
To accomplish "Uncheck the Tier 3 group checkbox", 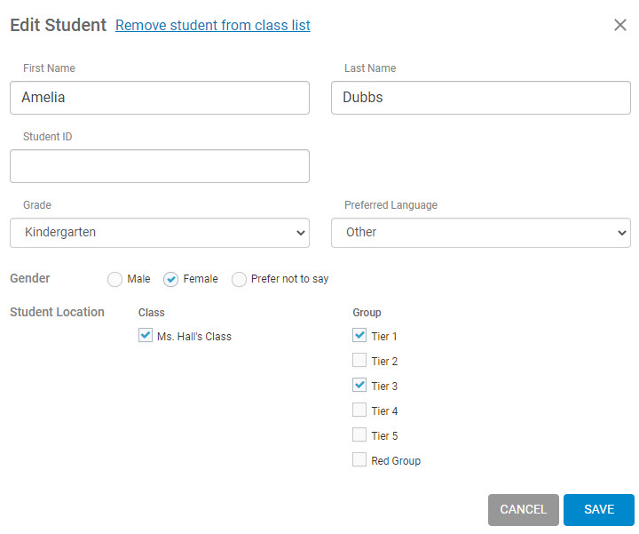I will (x=359, y=385).
